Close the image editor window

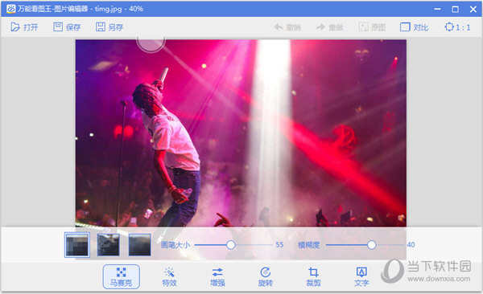pos(473,9)
